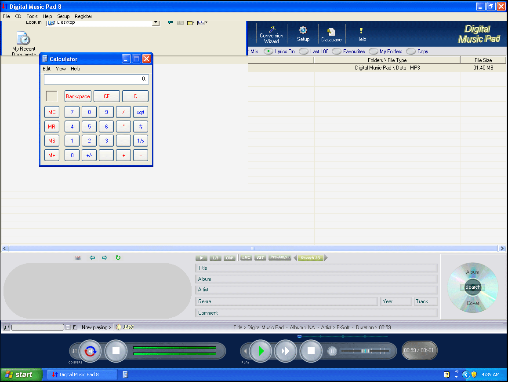508x382 pixels.
Task: Click the security shield tray icon
Action: (x=474, y=375)
